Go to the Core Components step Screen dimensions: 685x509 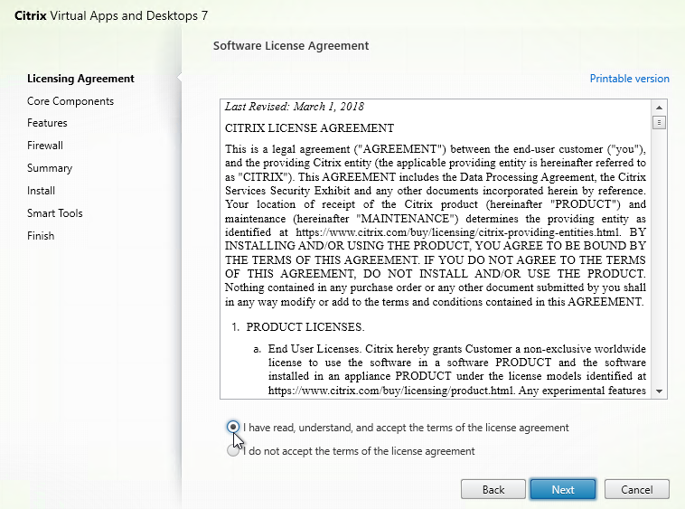click(70, 101)
